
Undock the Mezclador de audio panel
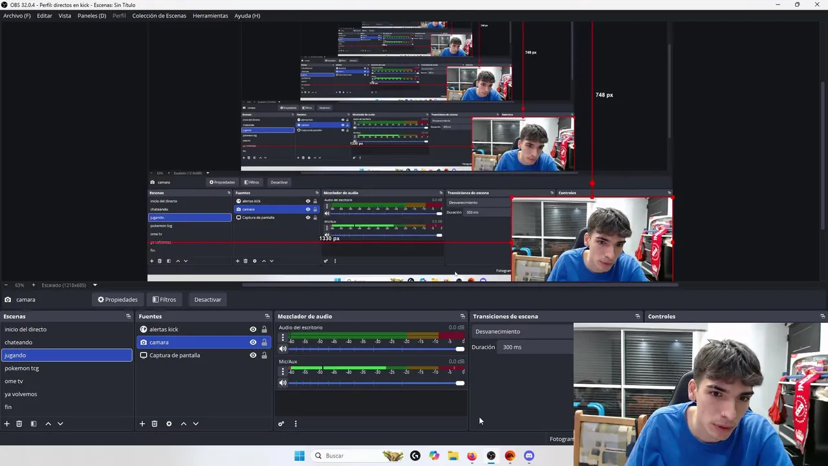click(x=463, y=316)
